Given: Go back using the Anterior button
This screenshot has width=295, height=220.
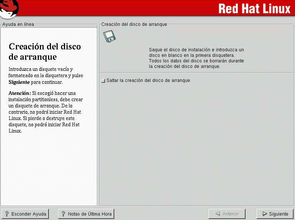Looking at the screenshot, I should pos(227,214).
